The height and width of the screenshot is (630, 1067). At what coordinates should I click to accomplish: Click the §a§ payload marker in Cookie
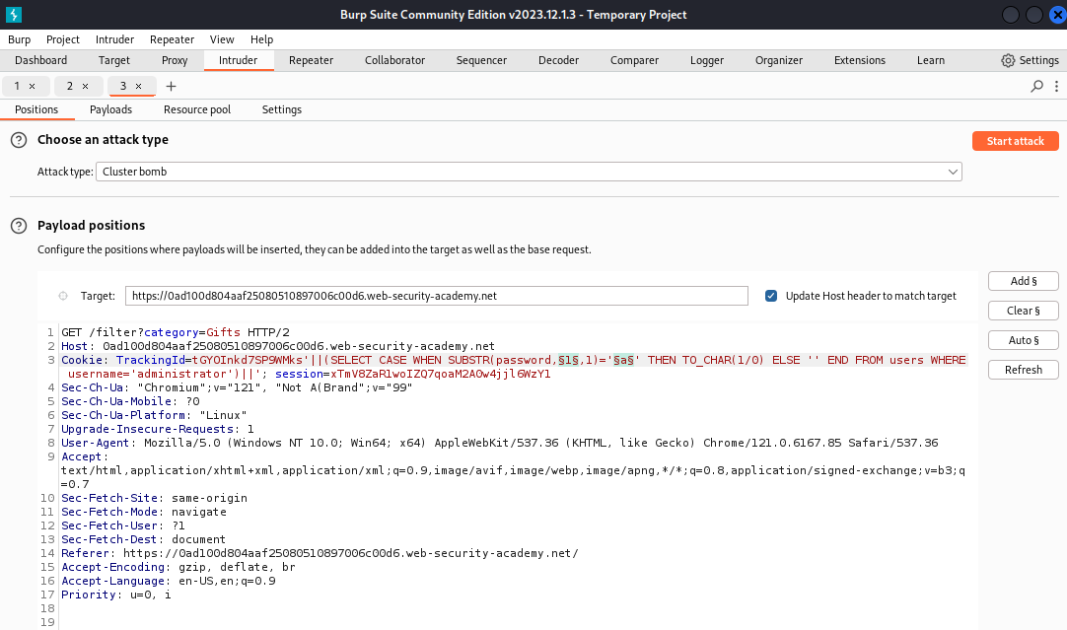(x=623, y=360)
